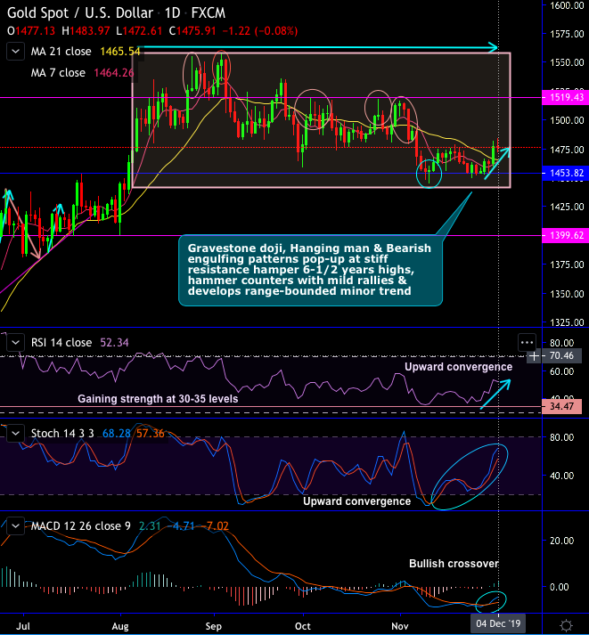Open chart settings gear icon
The image size is (589, 635).
point(567,625)
